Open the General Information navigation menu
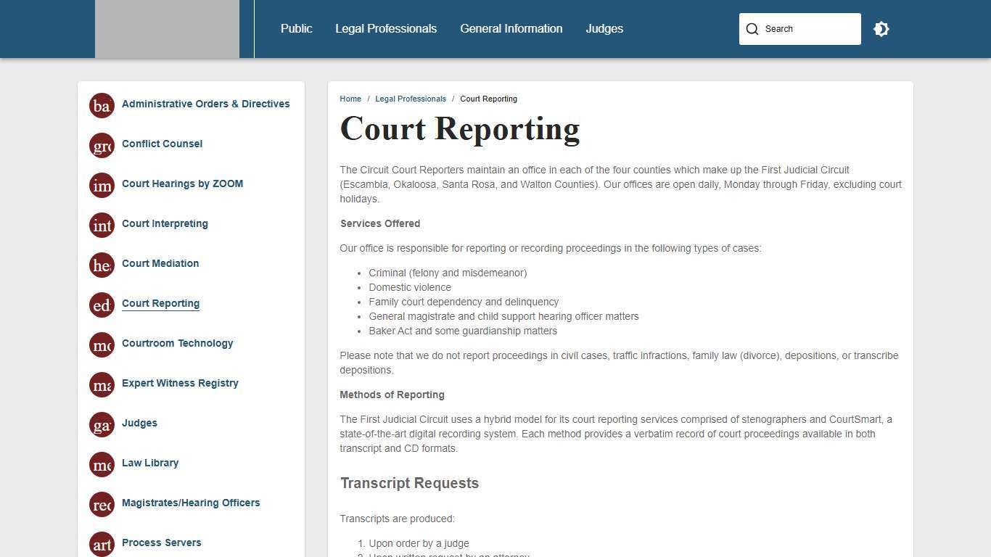The image size is (991, 557). tap(511, 28)
